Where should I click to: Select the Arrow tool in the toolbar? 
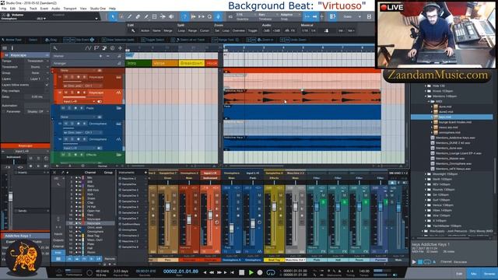pyautogui.click(x=113, y=16)
